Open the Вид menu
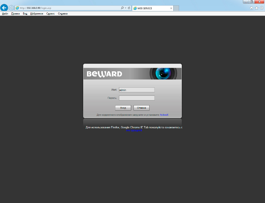The width and height of the screenshot is (265, 203). [x=25, y=14]
